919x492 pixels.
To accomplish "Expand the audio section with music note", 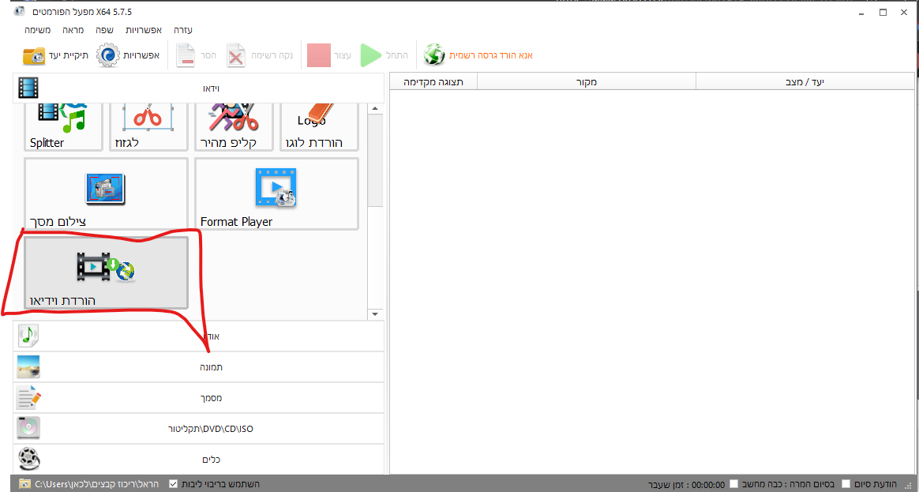I will pyautogui.click(x=198, y=336).
